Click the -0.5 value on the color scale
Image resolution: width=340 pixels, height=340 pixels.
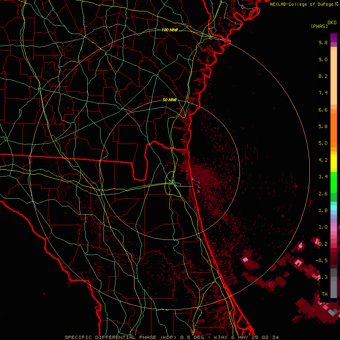coord(321,261)
